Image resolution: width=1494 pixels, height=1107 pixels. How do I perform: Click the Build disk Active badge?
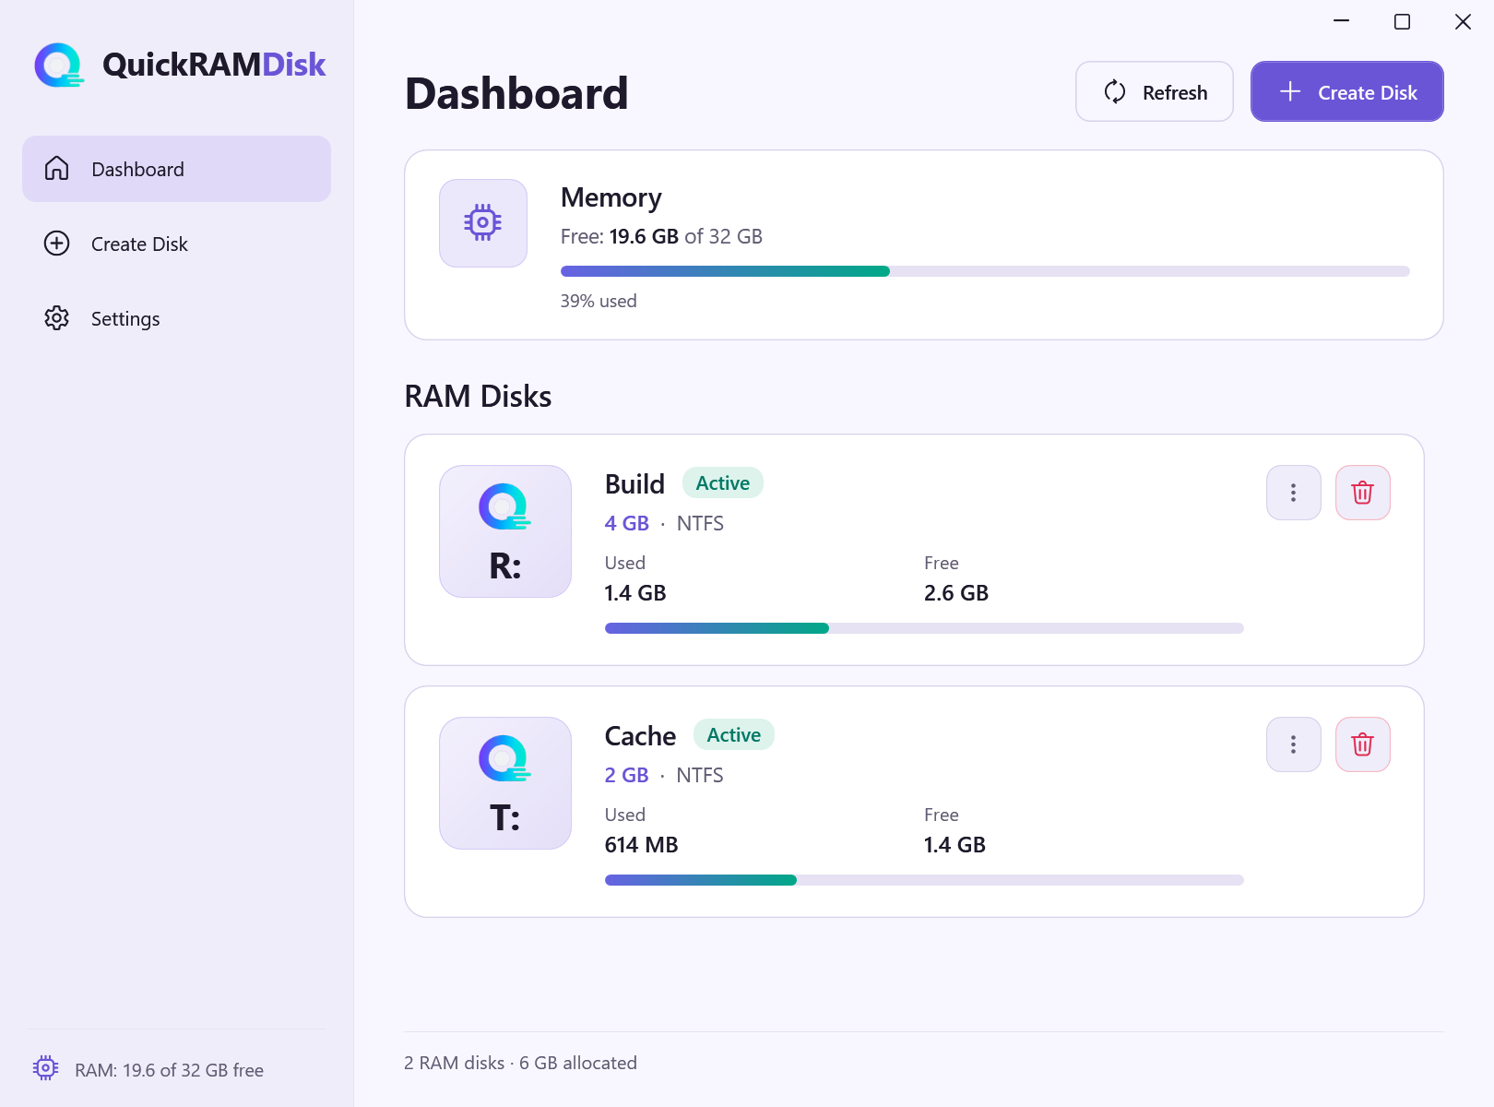(723, 483)
